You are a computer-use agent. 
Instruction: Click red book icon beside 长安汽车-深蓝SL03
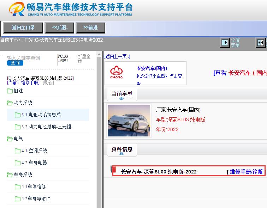point(114,170)
